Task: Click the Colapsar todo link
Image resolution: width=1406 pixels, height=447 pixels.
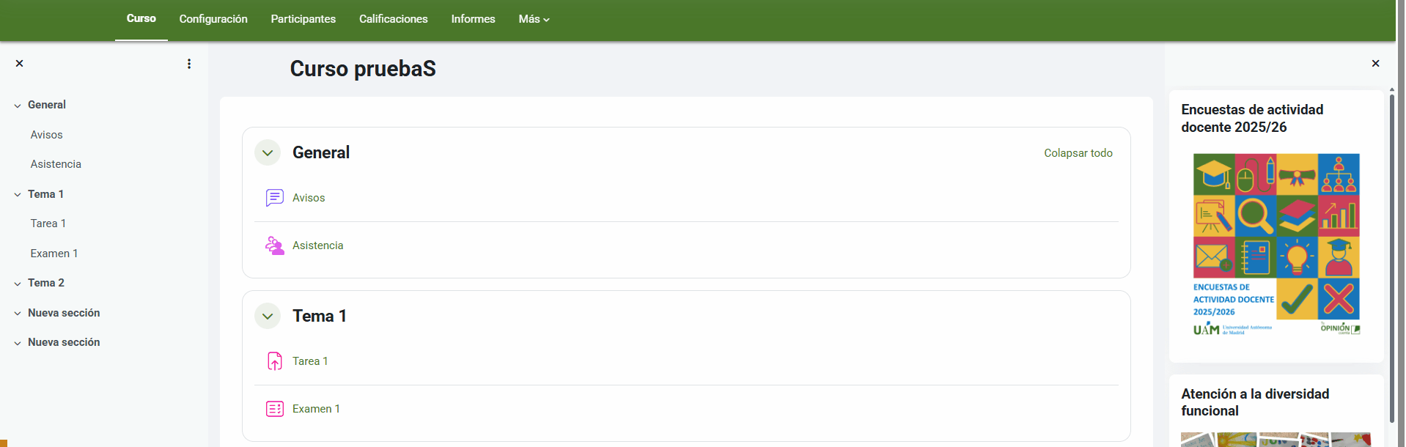Action: pos(1078,153)
